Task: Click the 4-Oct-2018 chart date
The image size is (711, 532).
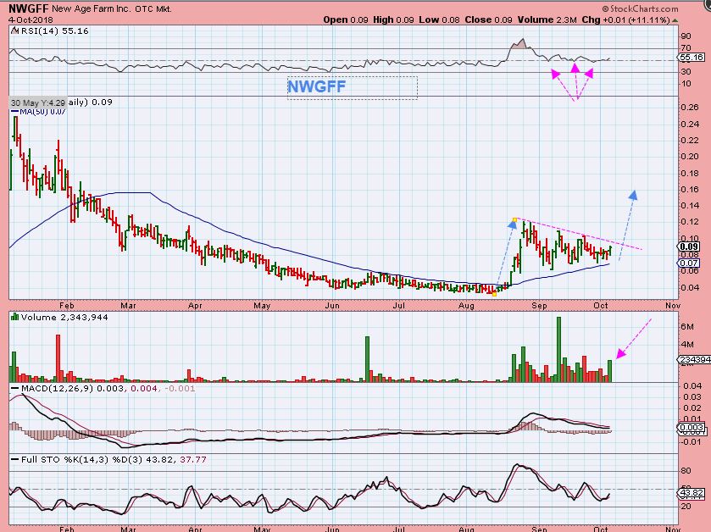Action: coord(31,20)
